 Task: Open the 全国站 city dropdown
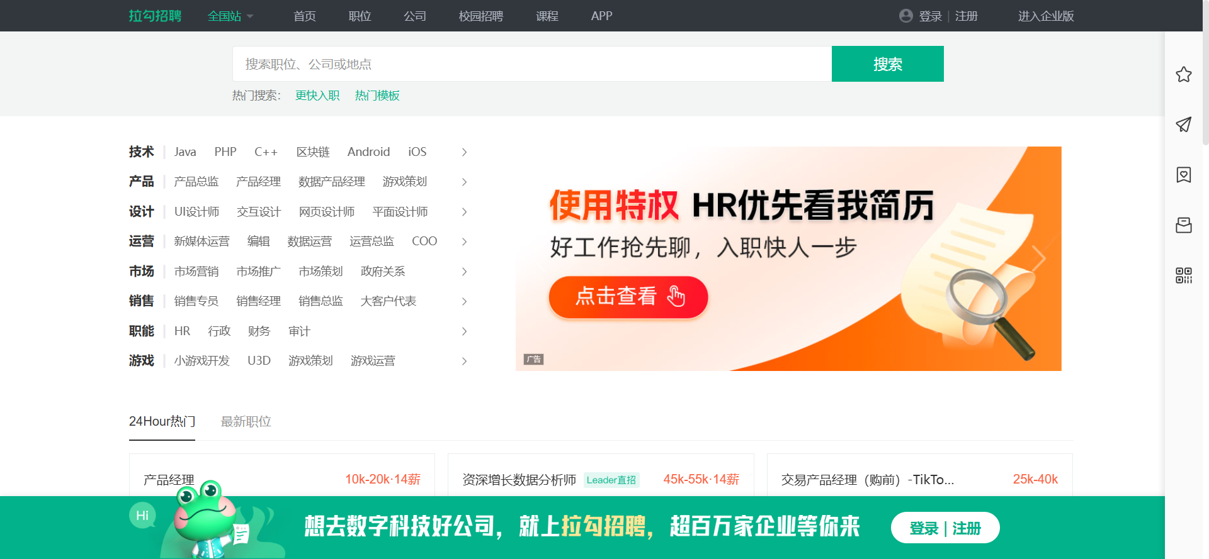click(230, 16)
